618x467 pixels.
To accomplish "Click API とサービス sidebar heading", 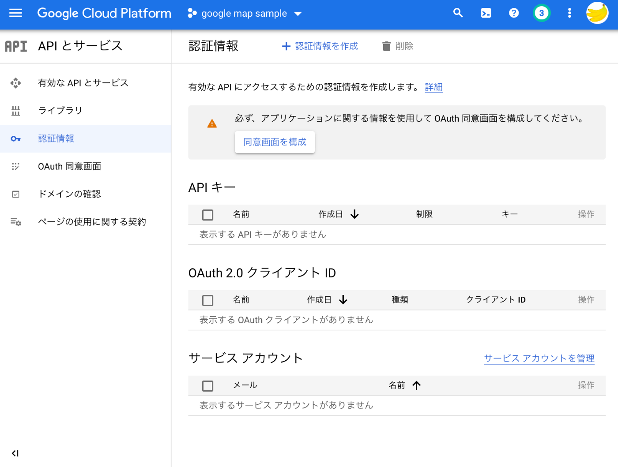I will [80, 46].
